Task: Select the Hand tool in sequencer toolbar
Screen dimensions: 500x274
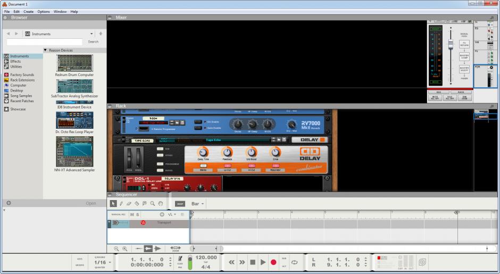Action: (161, 204)
